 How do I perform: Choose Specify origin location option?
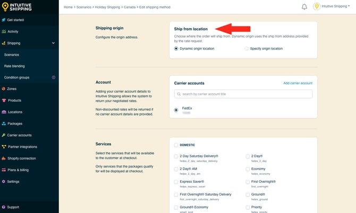(247, 48)
